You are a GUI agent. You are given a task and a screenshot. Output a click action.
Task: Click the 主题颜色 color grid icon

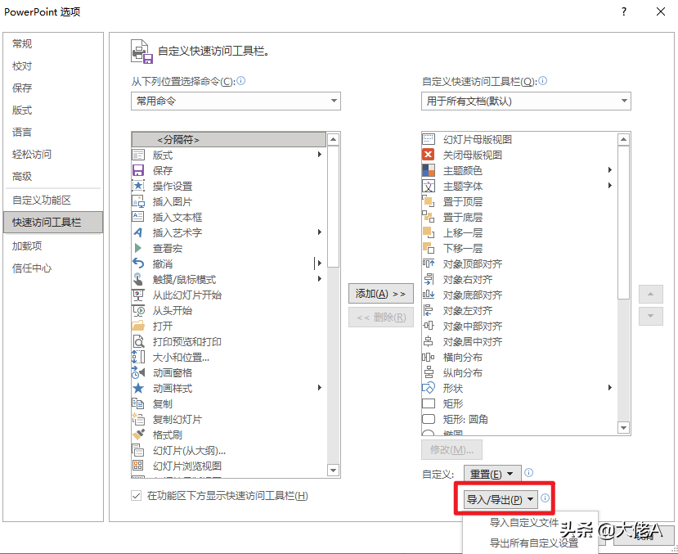[x=428, y=170]
